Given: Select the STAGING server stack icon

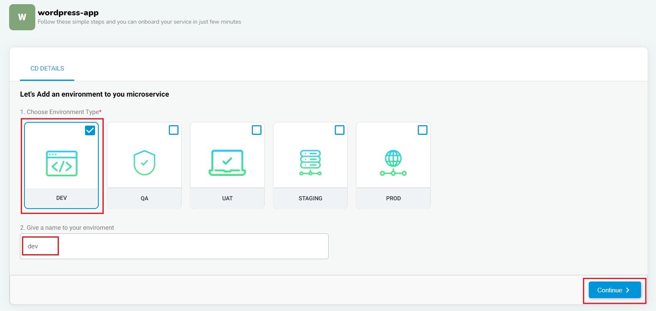Looking at the screenshot, I should click(310, 163).
